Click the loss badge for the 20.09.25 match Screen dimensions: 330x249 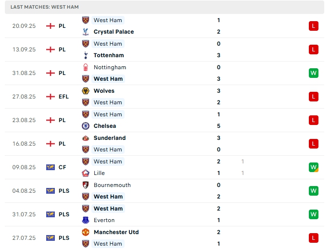point(314,26)
